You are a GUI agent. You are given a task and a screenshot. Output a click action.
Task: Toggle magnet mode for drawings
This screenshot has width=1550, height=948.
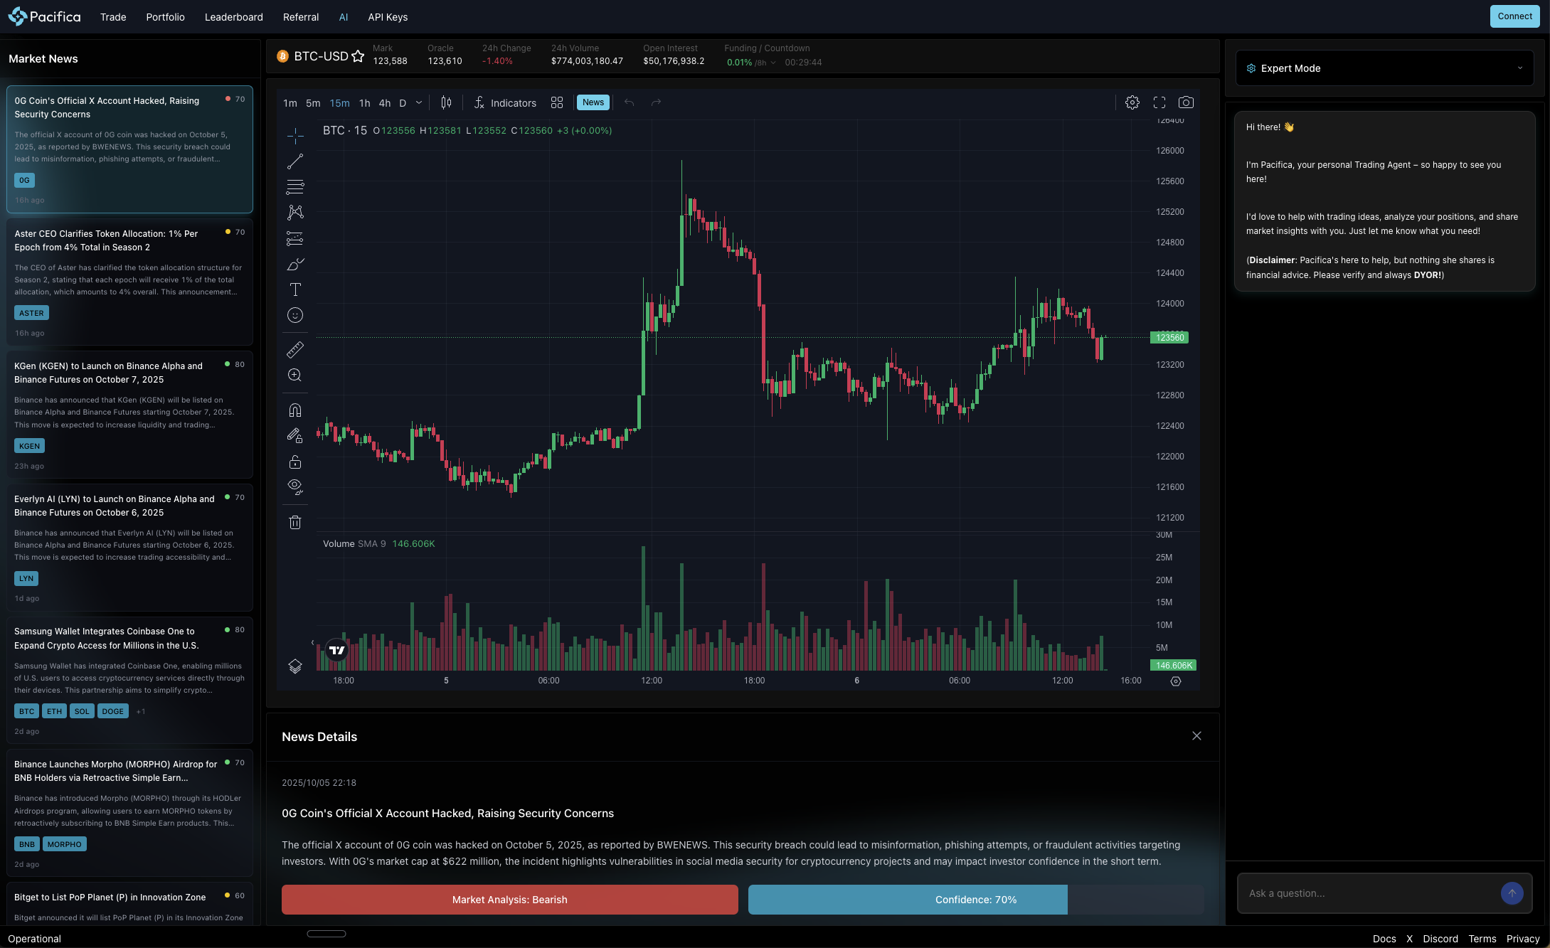coord(295,410)
